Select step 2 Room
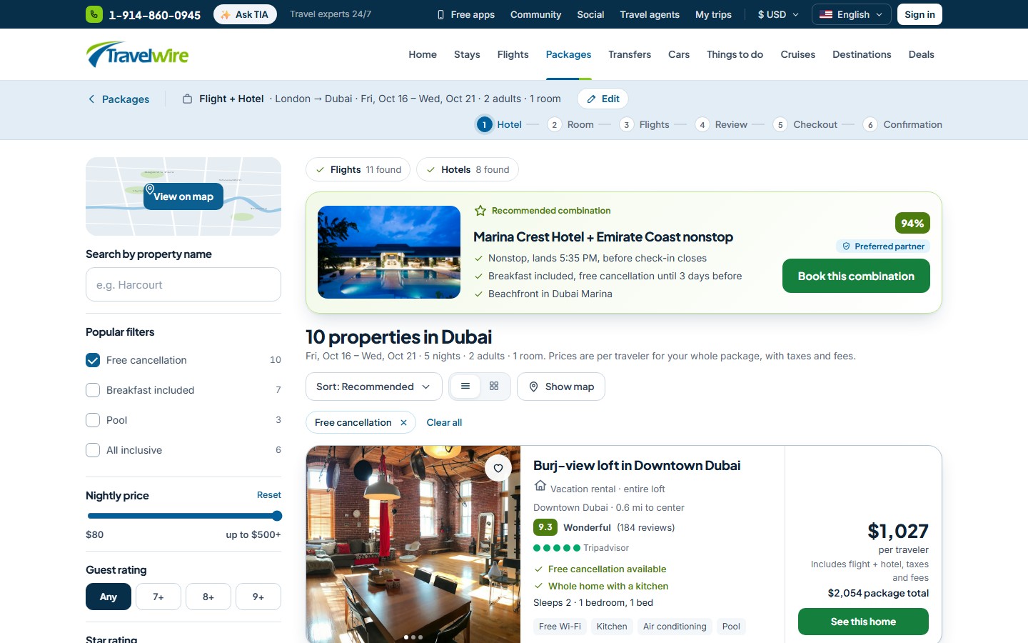The width and height of the screenshot is (1028, 643). tap(570, 124)
